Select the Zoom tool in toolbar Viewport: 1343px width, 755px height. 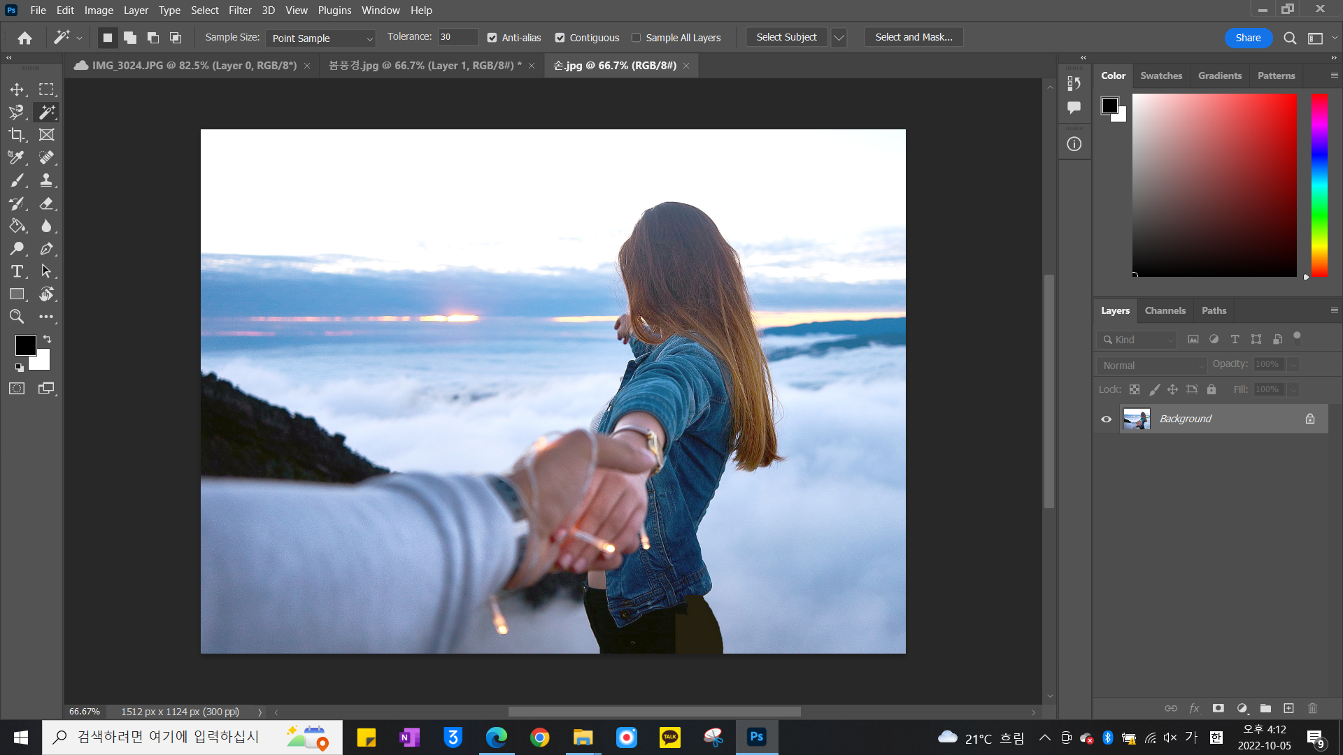[17, 317]
